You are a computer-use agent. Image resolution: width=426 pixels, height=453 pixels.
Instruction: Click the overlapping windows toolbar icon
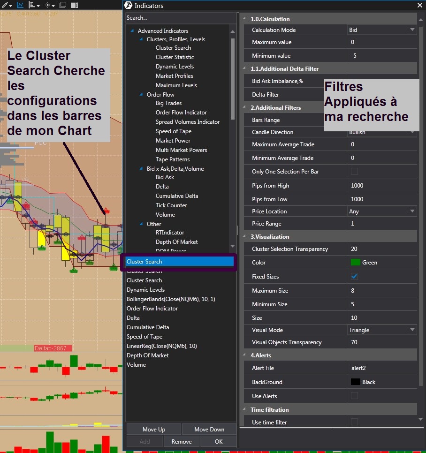pos(62,5)
